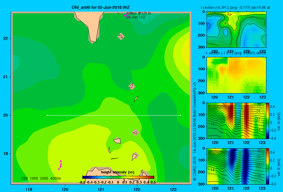
Task: Click the '4000m' depth contour legend entry
Action: tap(55, 178)
